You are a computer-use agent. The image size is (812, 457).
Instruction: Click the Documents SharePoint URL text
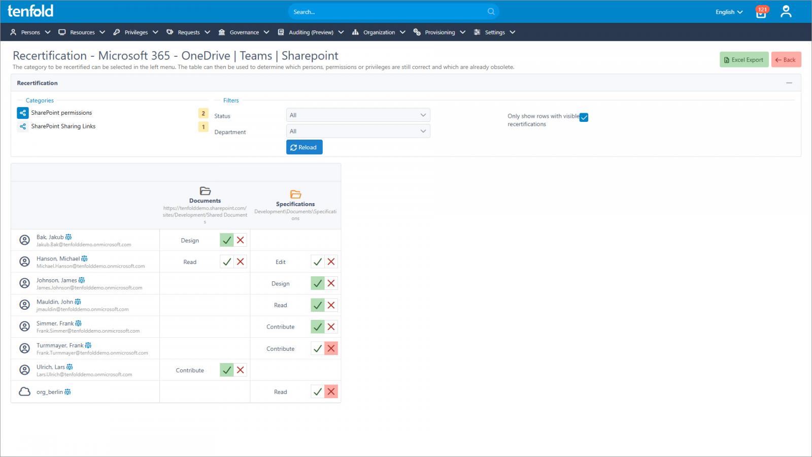pyautogui.click(x=205, y=215)
